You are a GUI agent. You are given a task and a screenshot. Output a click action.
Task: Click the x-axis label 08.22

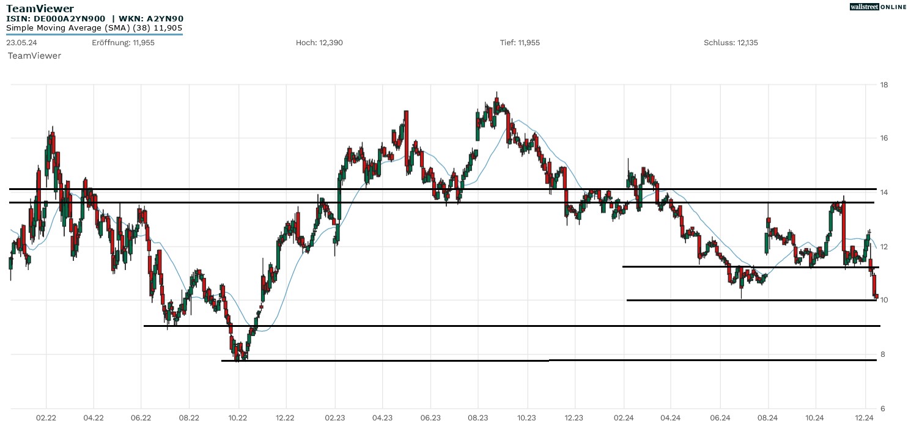[190, 418]
